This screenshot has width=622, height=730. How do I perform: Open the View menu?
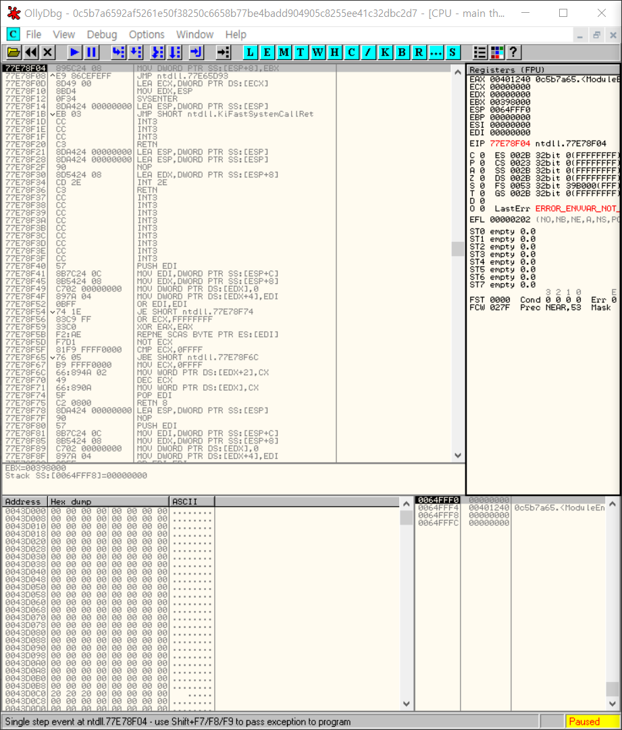(x=63, y=34)
